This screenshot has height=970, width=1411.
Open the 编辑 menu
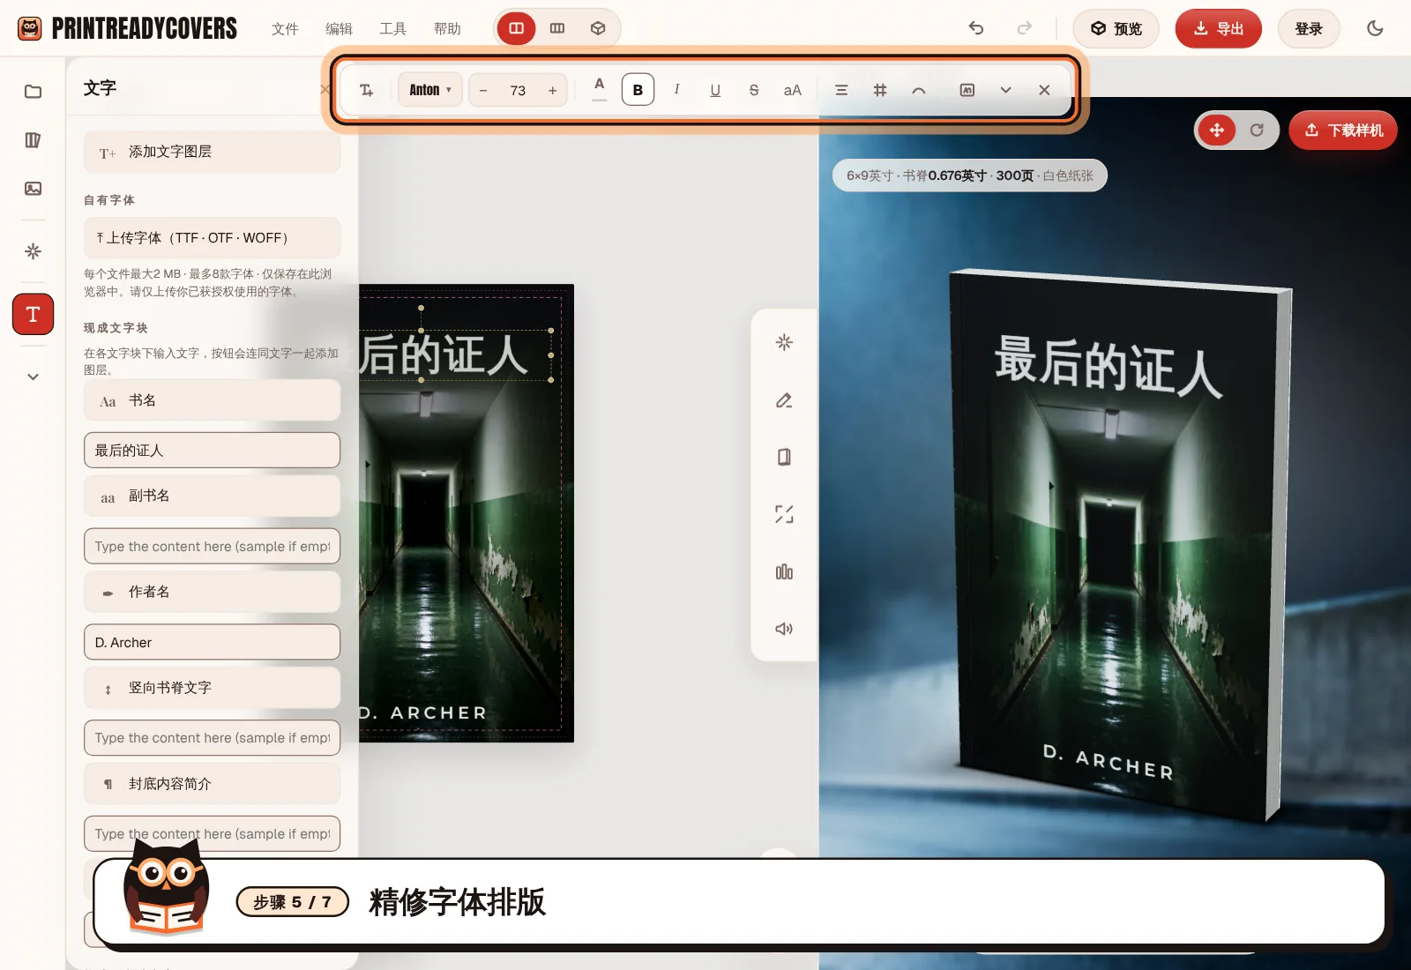(339, 29)
